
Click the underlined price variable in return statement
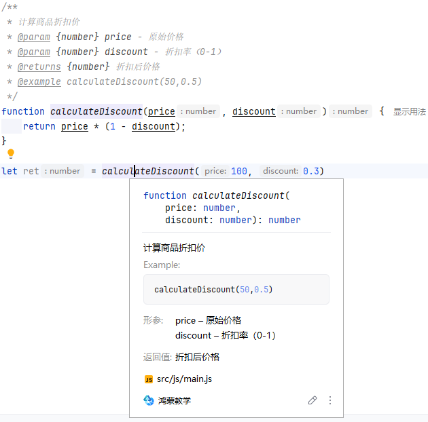[75, 126]
